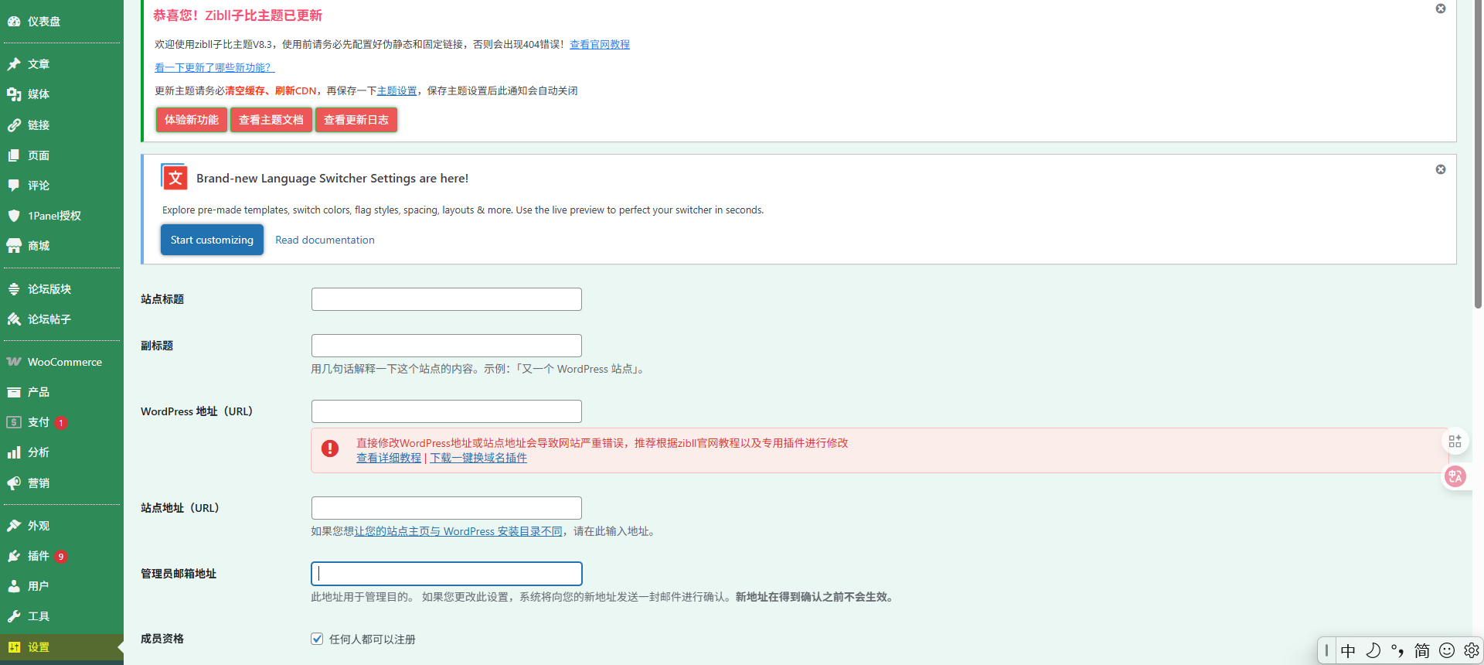Viewport: 1484px width, 665px height.
Task: Click the 论坛版块 forum icon
Action: pos(14,289)
